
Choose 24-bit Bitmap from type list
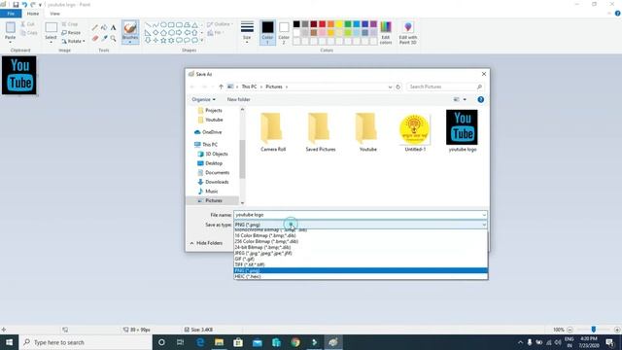pos(361,247)
